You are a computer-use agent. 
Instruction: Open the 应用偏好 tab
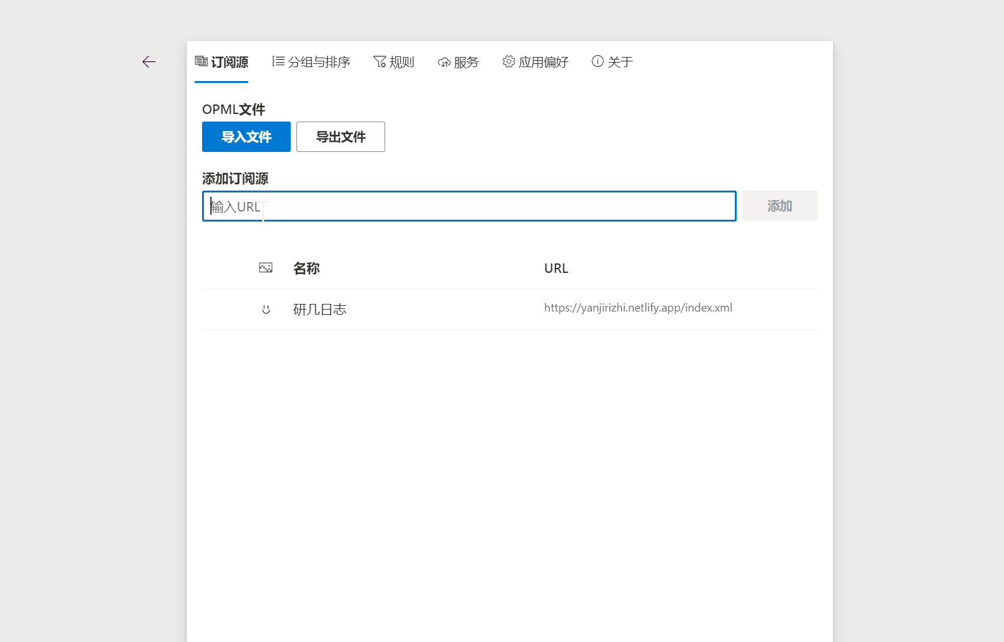[x=543, y=62]
